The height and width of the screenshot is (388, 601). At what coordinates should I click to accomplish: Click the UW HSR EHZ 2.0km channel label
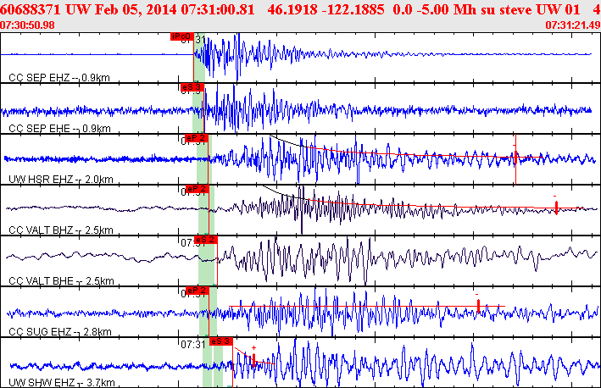tap(59, 180)
